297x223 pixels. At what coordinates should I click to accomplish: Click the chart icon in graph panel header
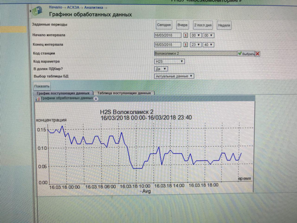pyautogui.click(x=38, y=99)
